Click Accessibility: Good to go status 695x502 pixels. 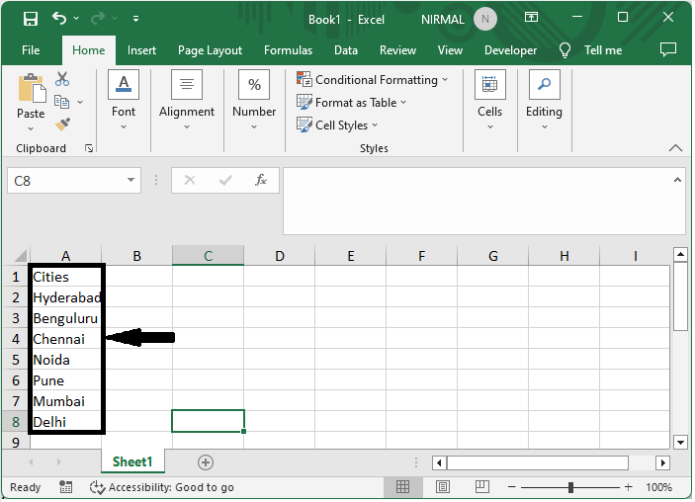pos(162,487)
